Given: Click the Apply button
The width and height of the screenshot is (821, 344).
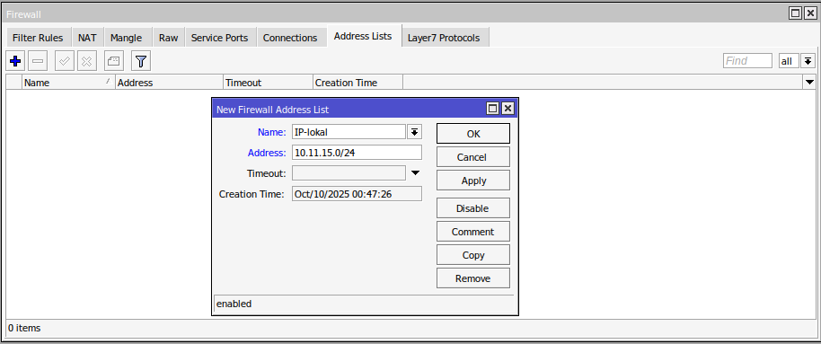Looking at the screenshot, I should [473, 181].
